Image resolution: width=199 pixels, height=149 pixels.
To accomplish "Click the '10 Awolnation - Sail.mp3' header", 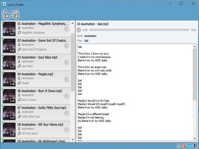I will (x=93, y=24).
